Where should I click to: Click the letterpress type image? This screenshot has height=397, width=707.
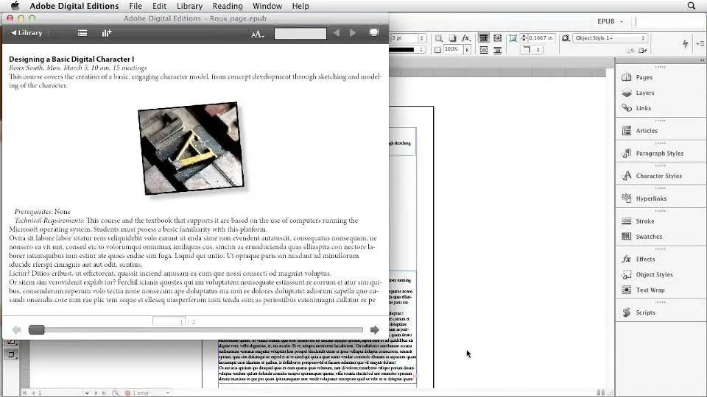(191, 148)
